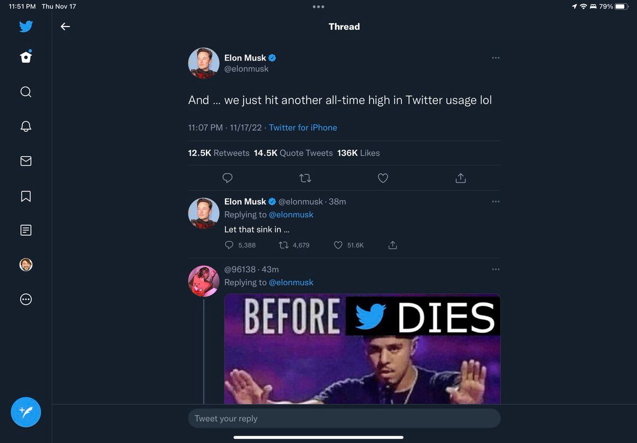Retweet the main all-time high tweet
The height and width of the screenshot is (443, 637).
pos(305,178)
